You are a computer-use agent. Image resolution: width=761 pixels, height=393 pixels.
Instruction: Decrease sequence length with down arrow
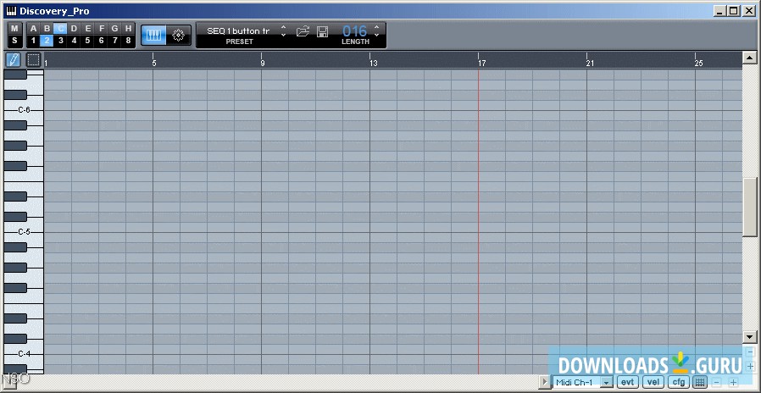[x=376, y=35]
